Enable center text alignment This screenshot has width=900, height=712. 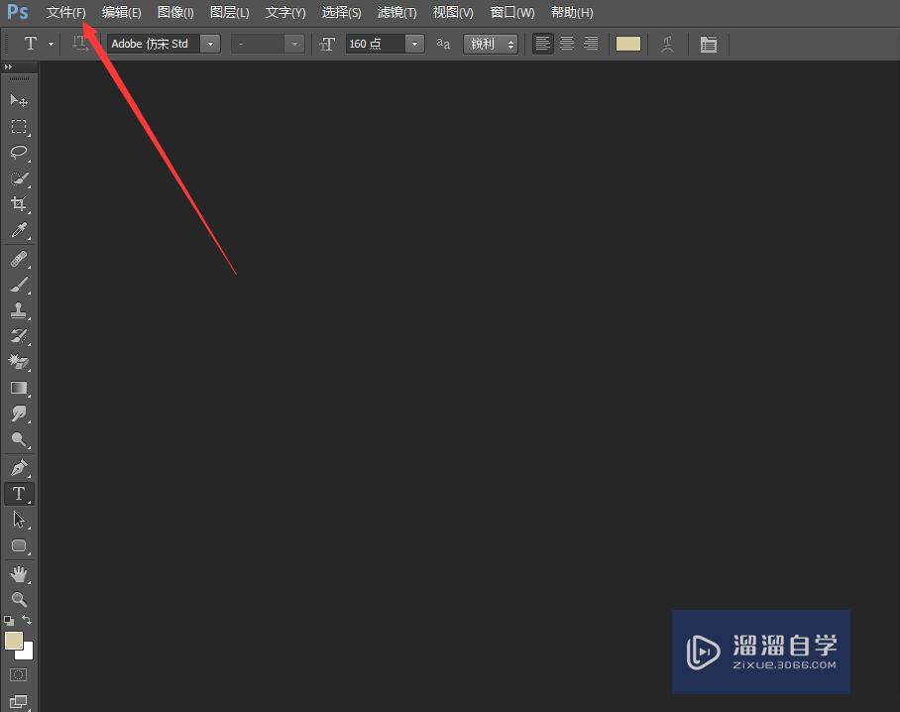click(x=566, y=44)
